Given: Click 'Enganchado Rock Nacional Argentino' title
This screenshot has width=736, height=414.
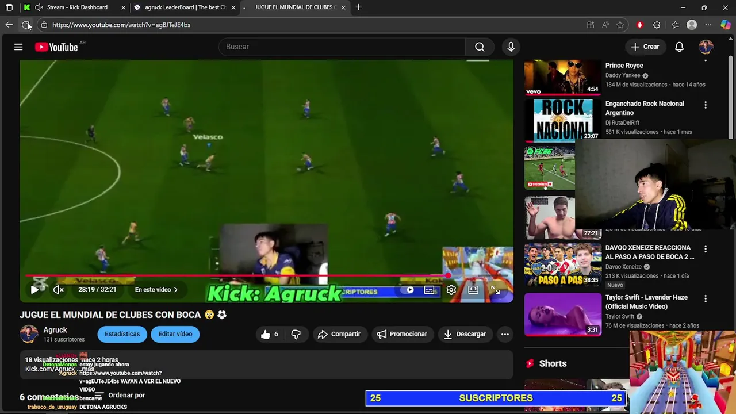Looking at the screenshot, I should (645, 108).
